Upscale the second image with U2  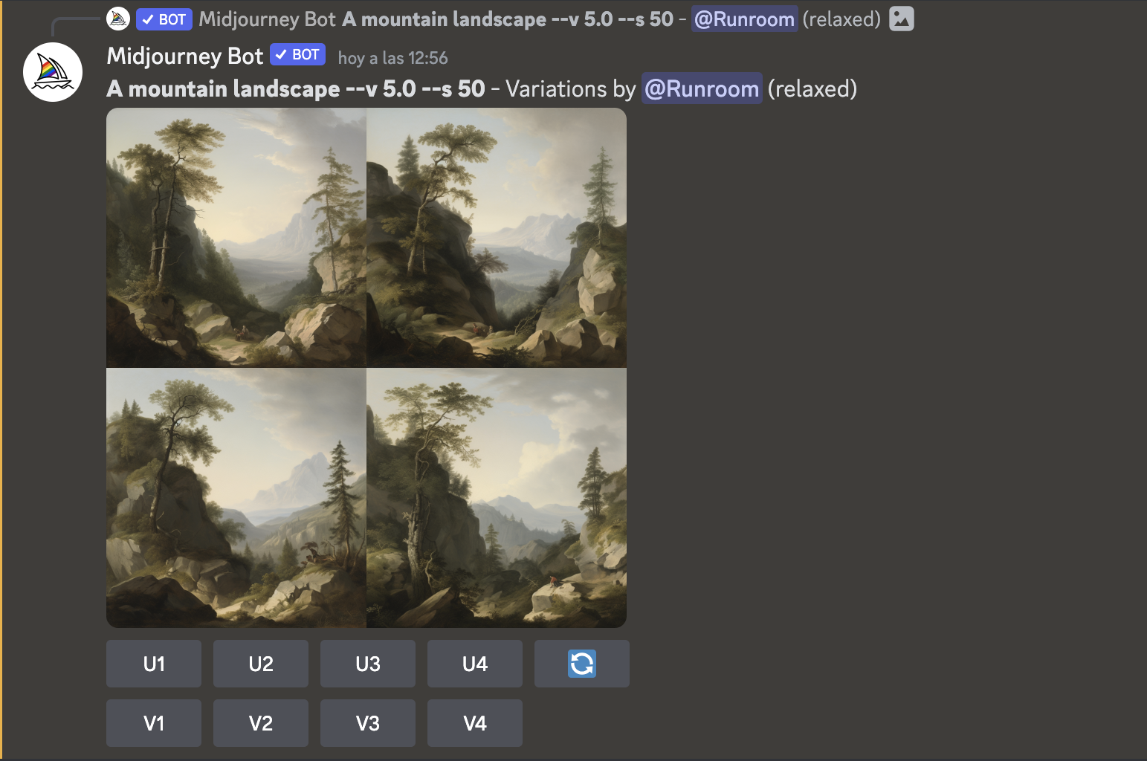tap(261, 664)
